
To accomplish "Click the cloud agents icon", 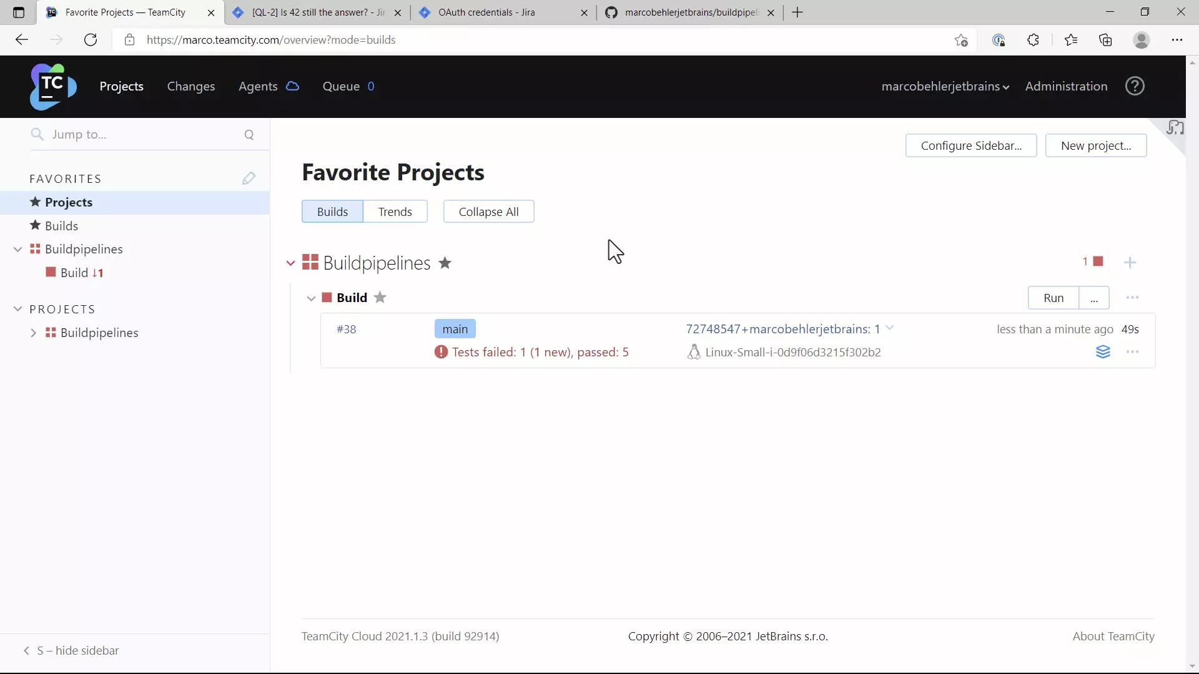I will [x=292, y=86].
